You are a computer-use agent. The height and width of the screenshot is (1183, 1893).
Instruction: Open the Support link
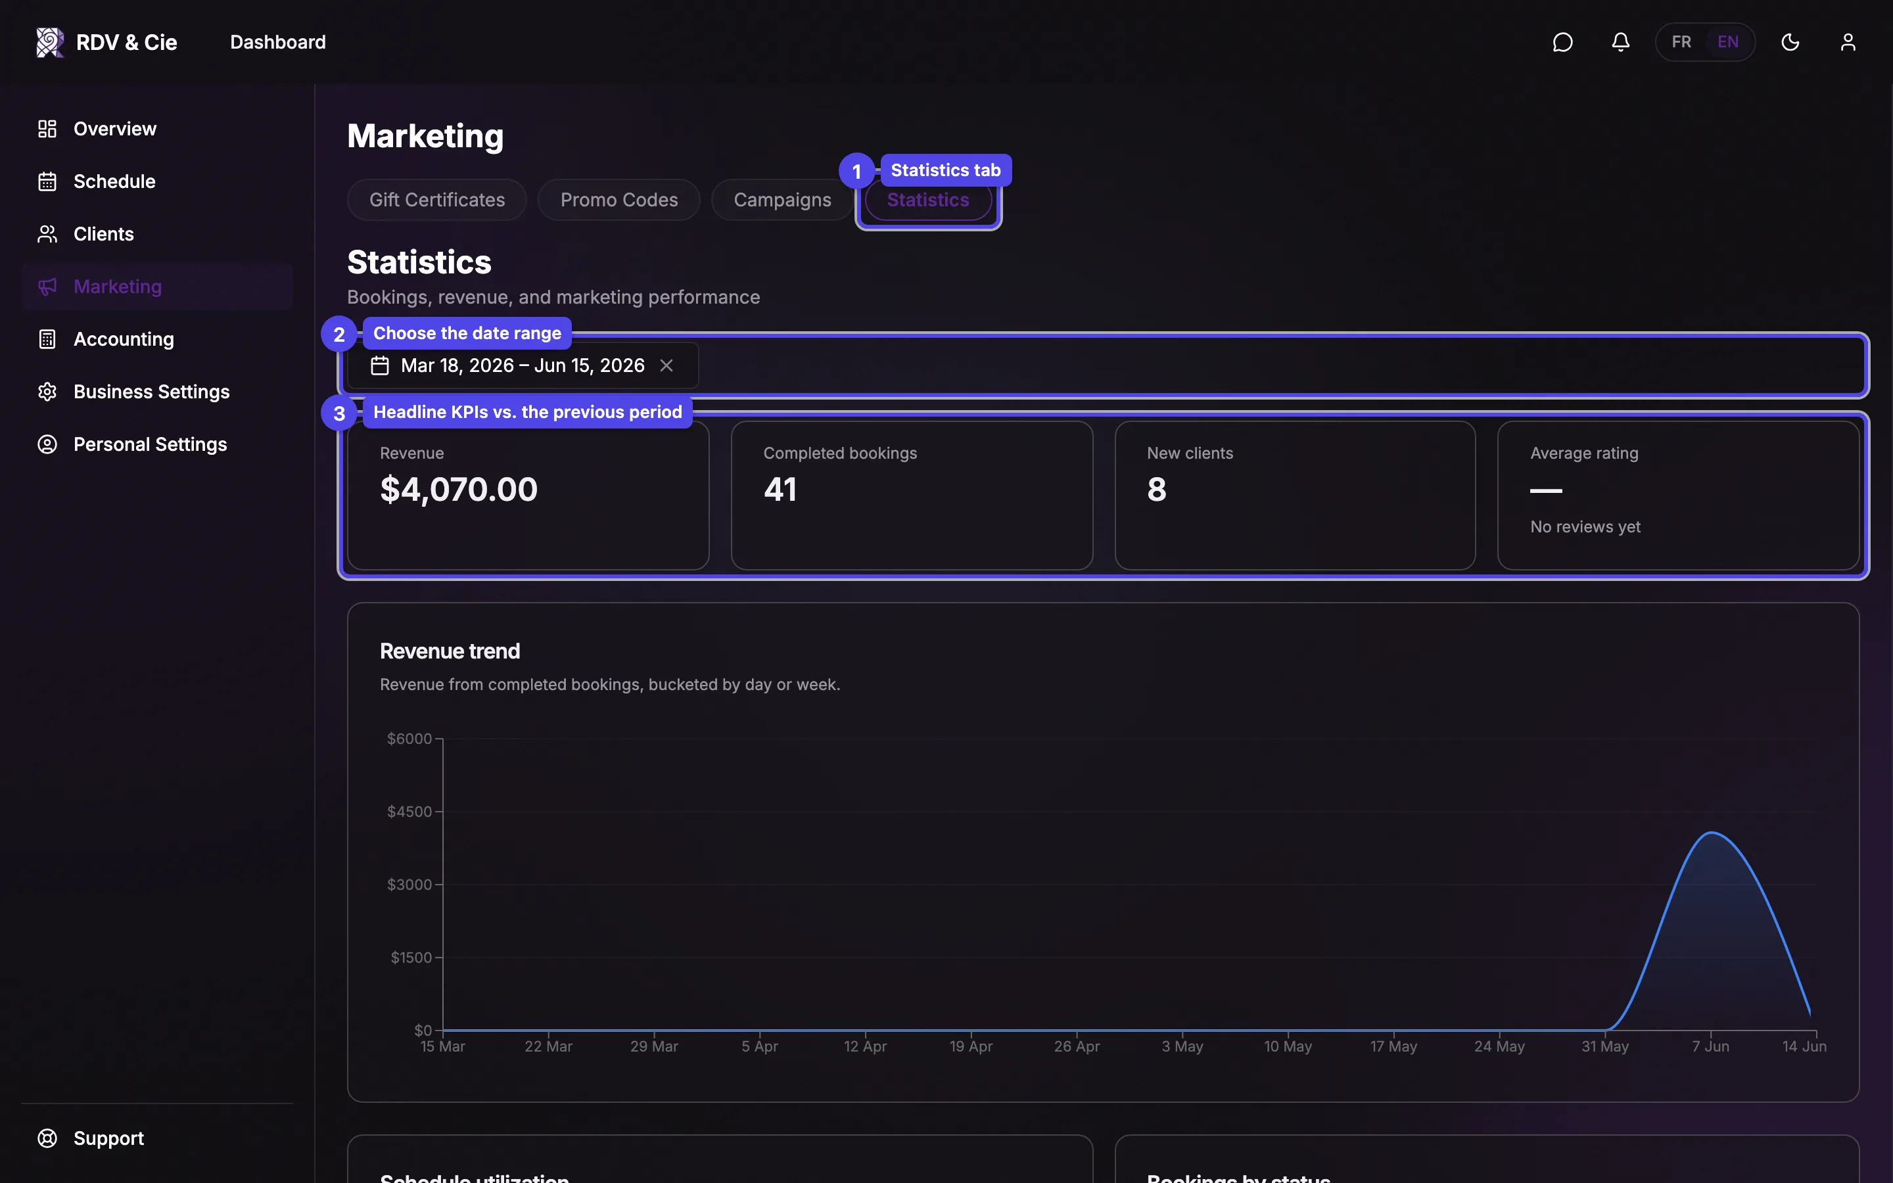click(x=157, y=1138)
